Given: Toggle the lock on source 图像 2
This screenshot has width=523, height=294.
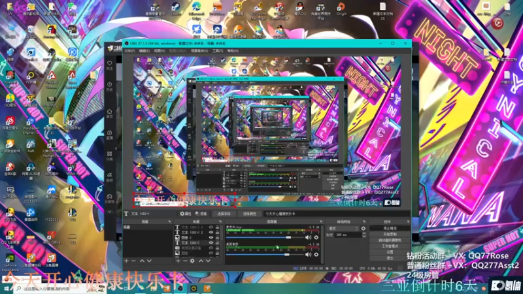Looking at the screenshot, I should coord(217,238).
